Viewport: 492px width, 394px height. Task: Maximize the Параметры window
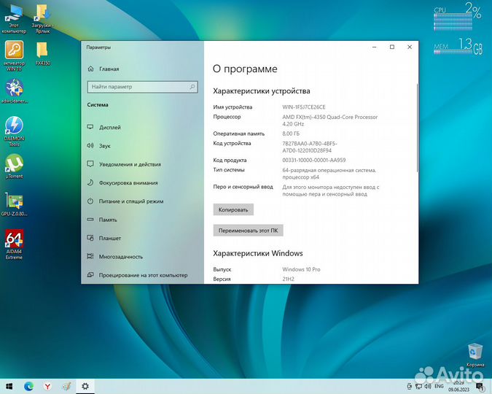pyautogui.click(x=392, y=47)
